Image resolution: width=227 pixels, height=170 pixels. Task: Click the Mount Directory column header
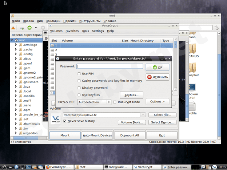pos(145,41)
